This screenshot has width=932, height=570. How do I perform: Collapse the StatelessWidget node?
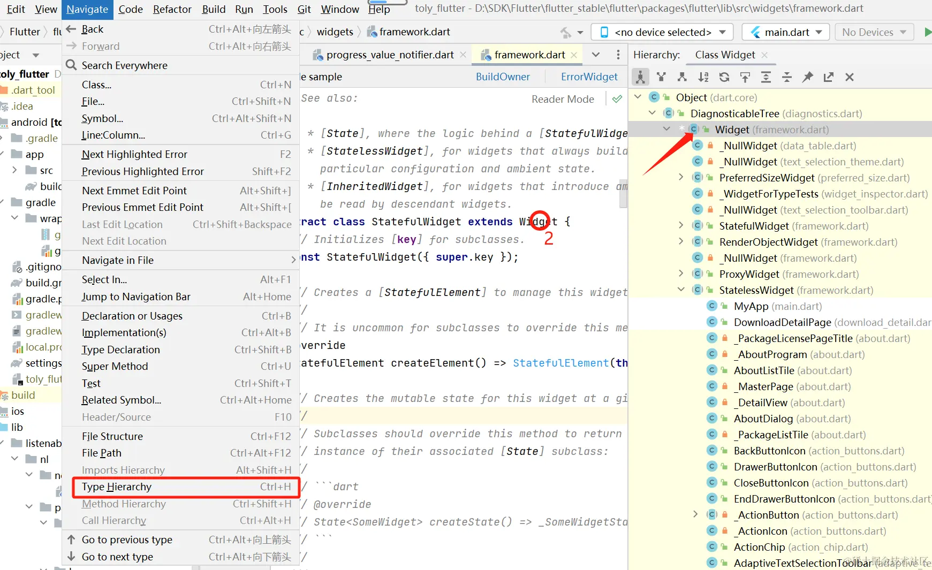681,290
